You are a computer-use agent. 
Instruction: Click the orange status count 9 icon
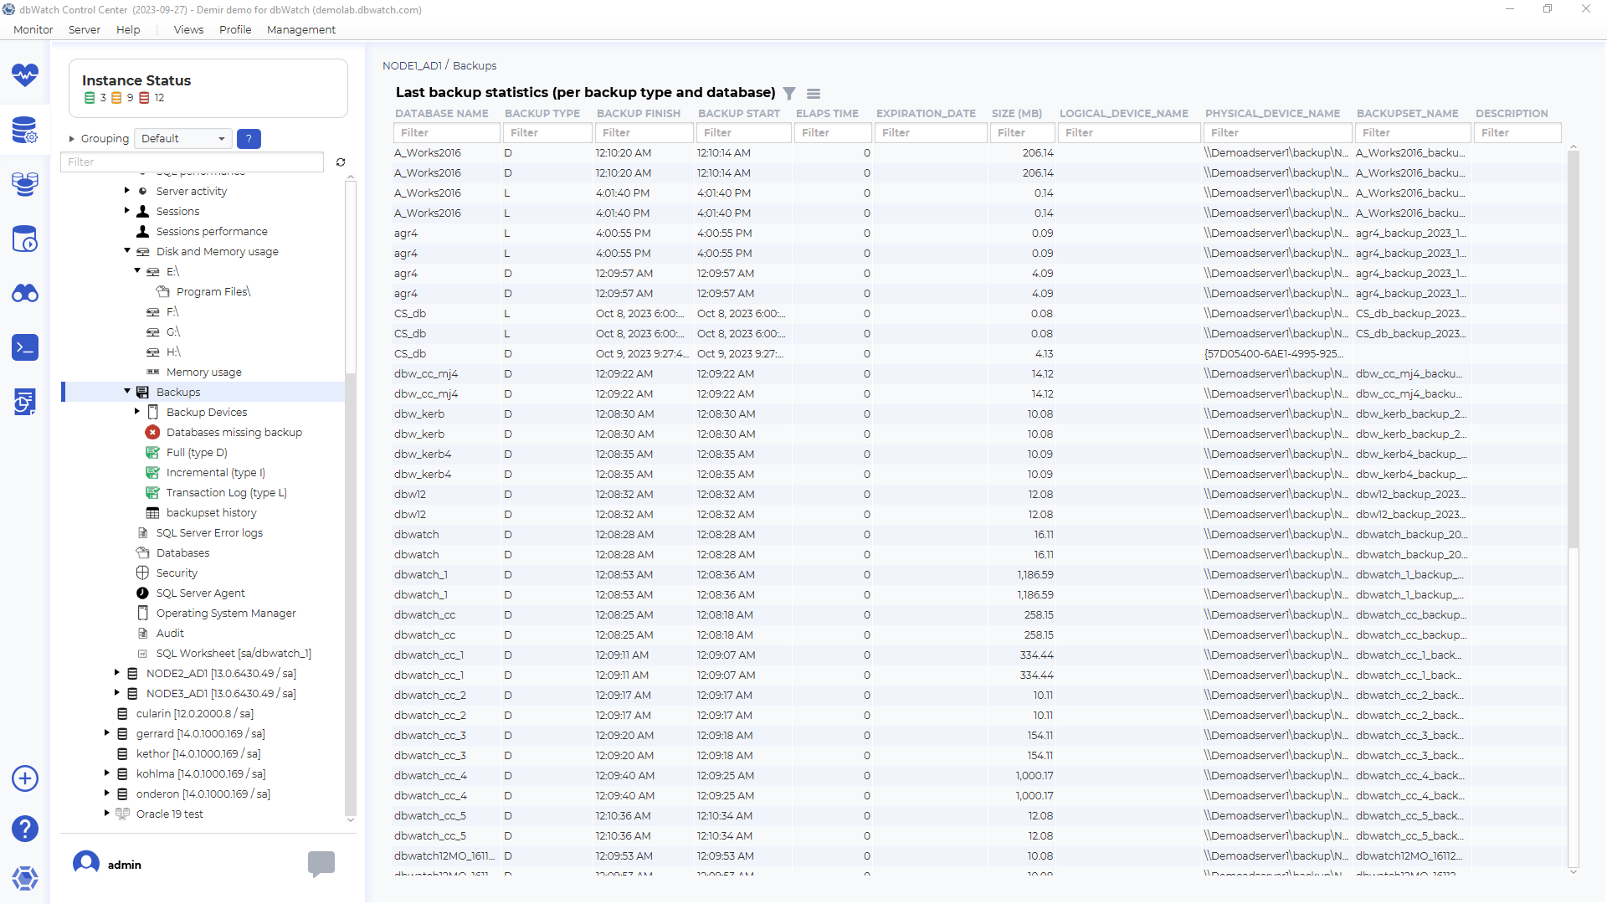coord(116,98)
